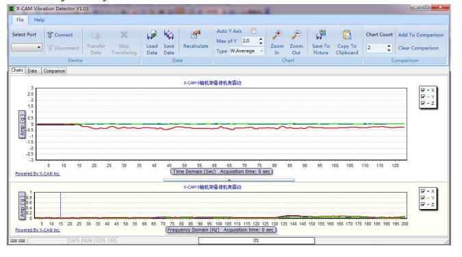Viewport: 462px width, 257px height.
Task: Open Powered By X-CAM link under frequency chart
Action: 38,230
